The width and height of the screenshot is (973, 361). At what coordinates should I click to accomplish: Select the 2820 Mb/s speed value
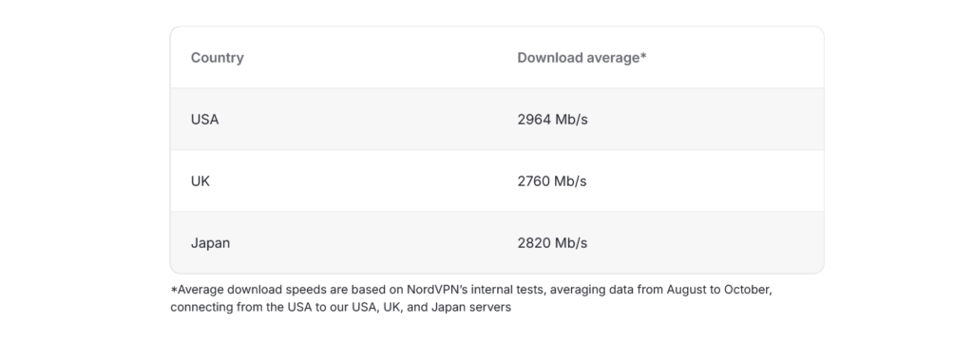point(552,243)
